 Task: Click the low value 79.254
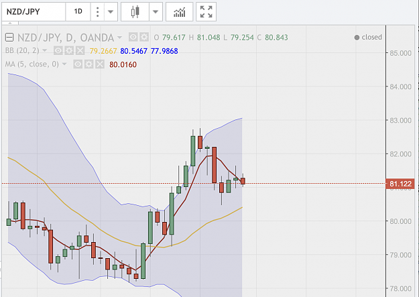click(242, 38)
